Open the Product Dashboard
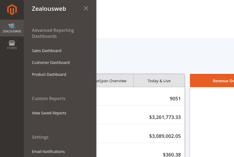The width and height of the screenshot is (234, 157). (x=49, y=74)
